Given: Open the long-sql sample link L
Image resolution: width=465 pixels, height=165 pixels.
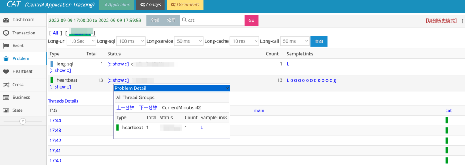Looking at the screenshot, I should click(288, 64).
